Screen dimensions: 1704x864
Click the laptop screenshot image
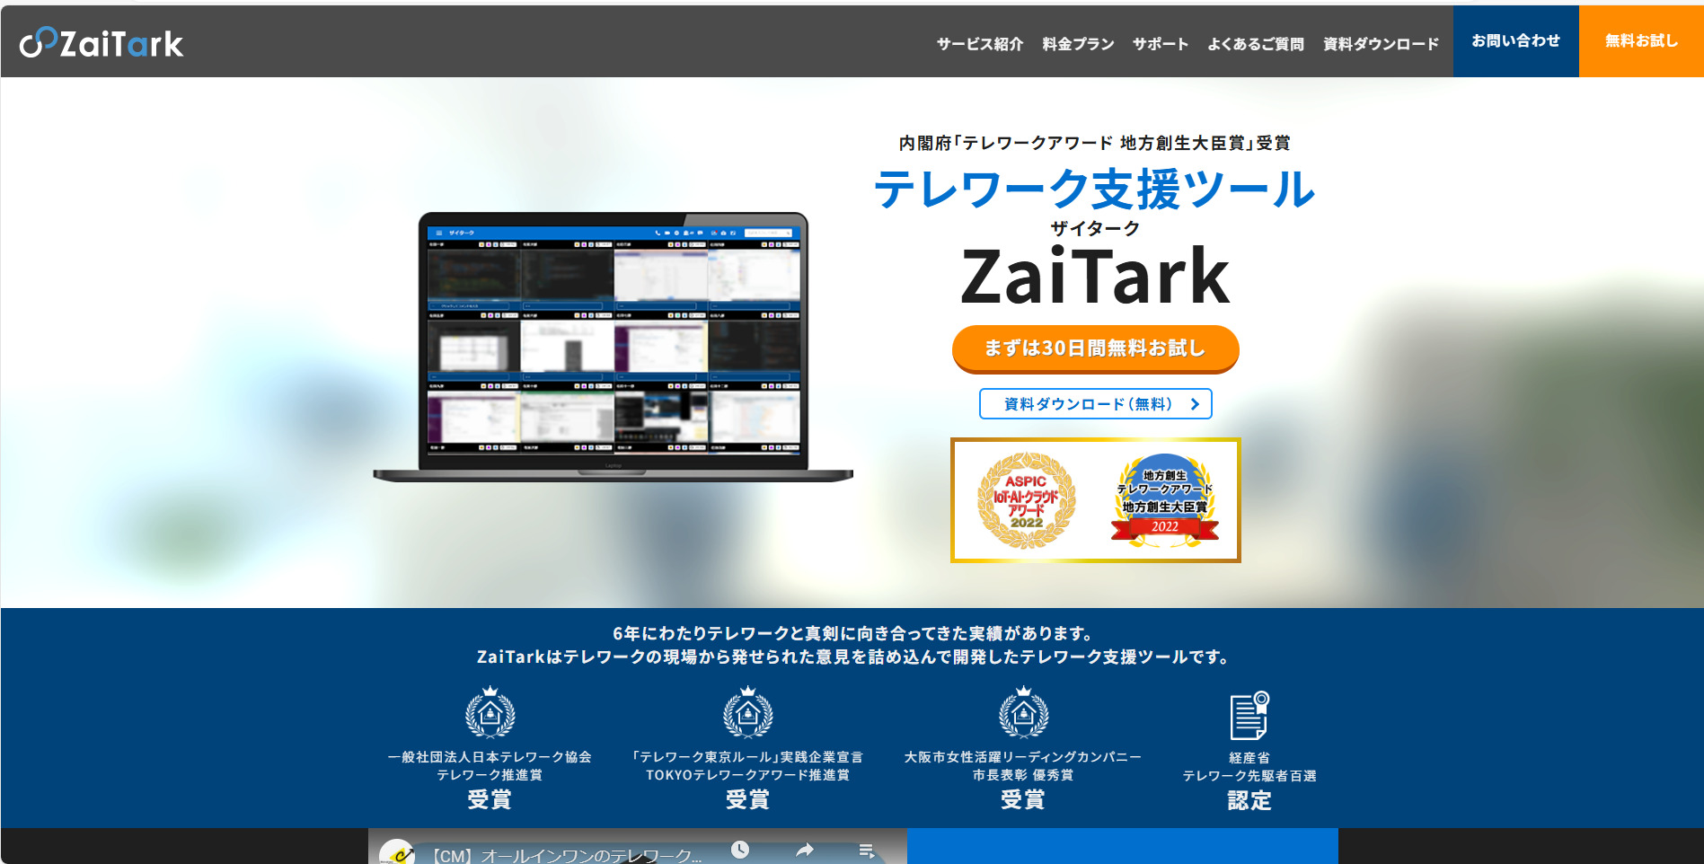(x=613, y=348)
